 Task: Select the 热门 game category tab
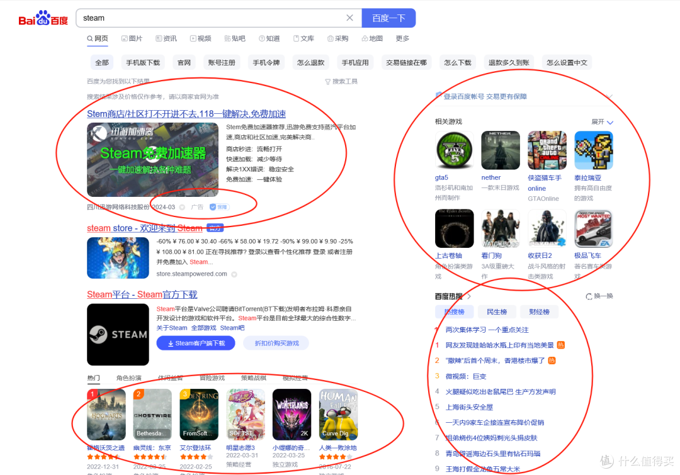pos(93,378)
